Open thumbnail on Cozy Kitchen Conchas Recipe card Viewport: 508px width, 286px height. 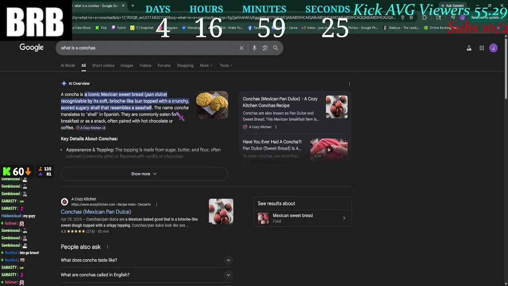pyautogui.click(x=337, y=107)
